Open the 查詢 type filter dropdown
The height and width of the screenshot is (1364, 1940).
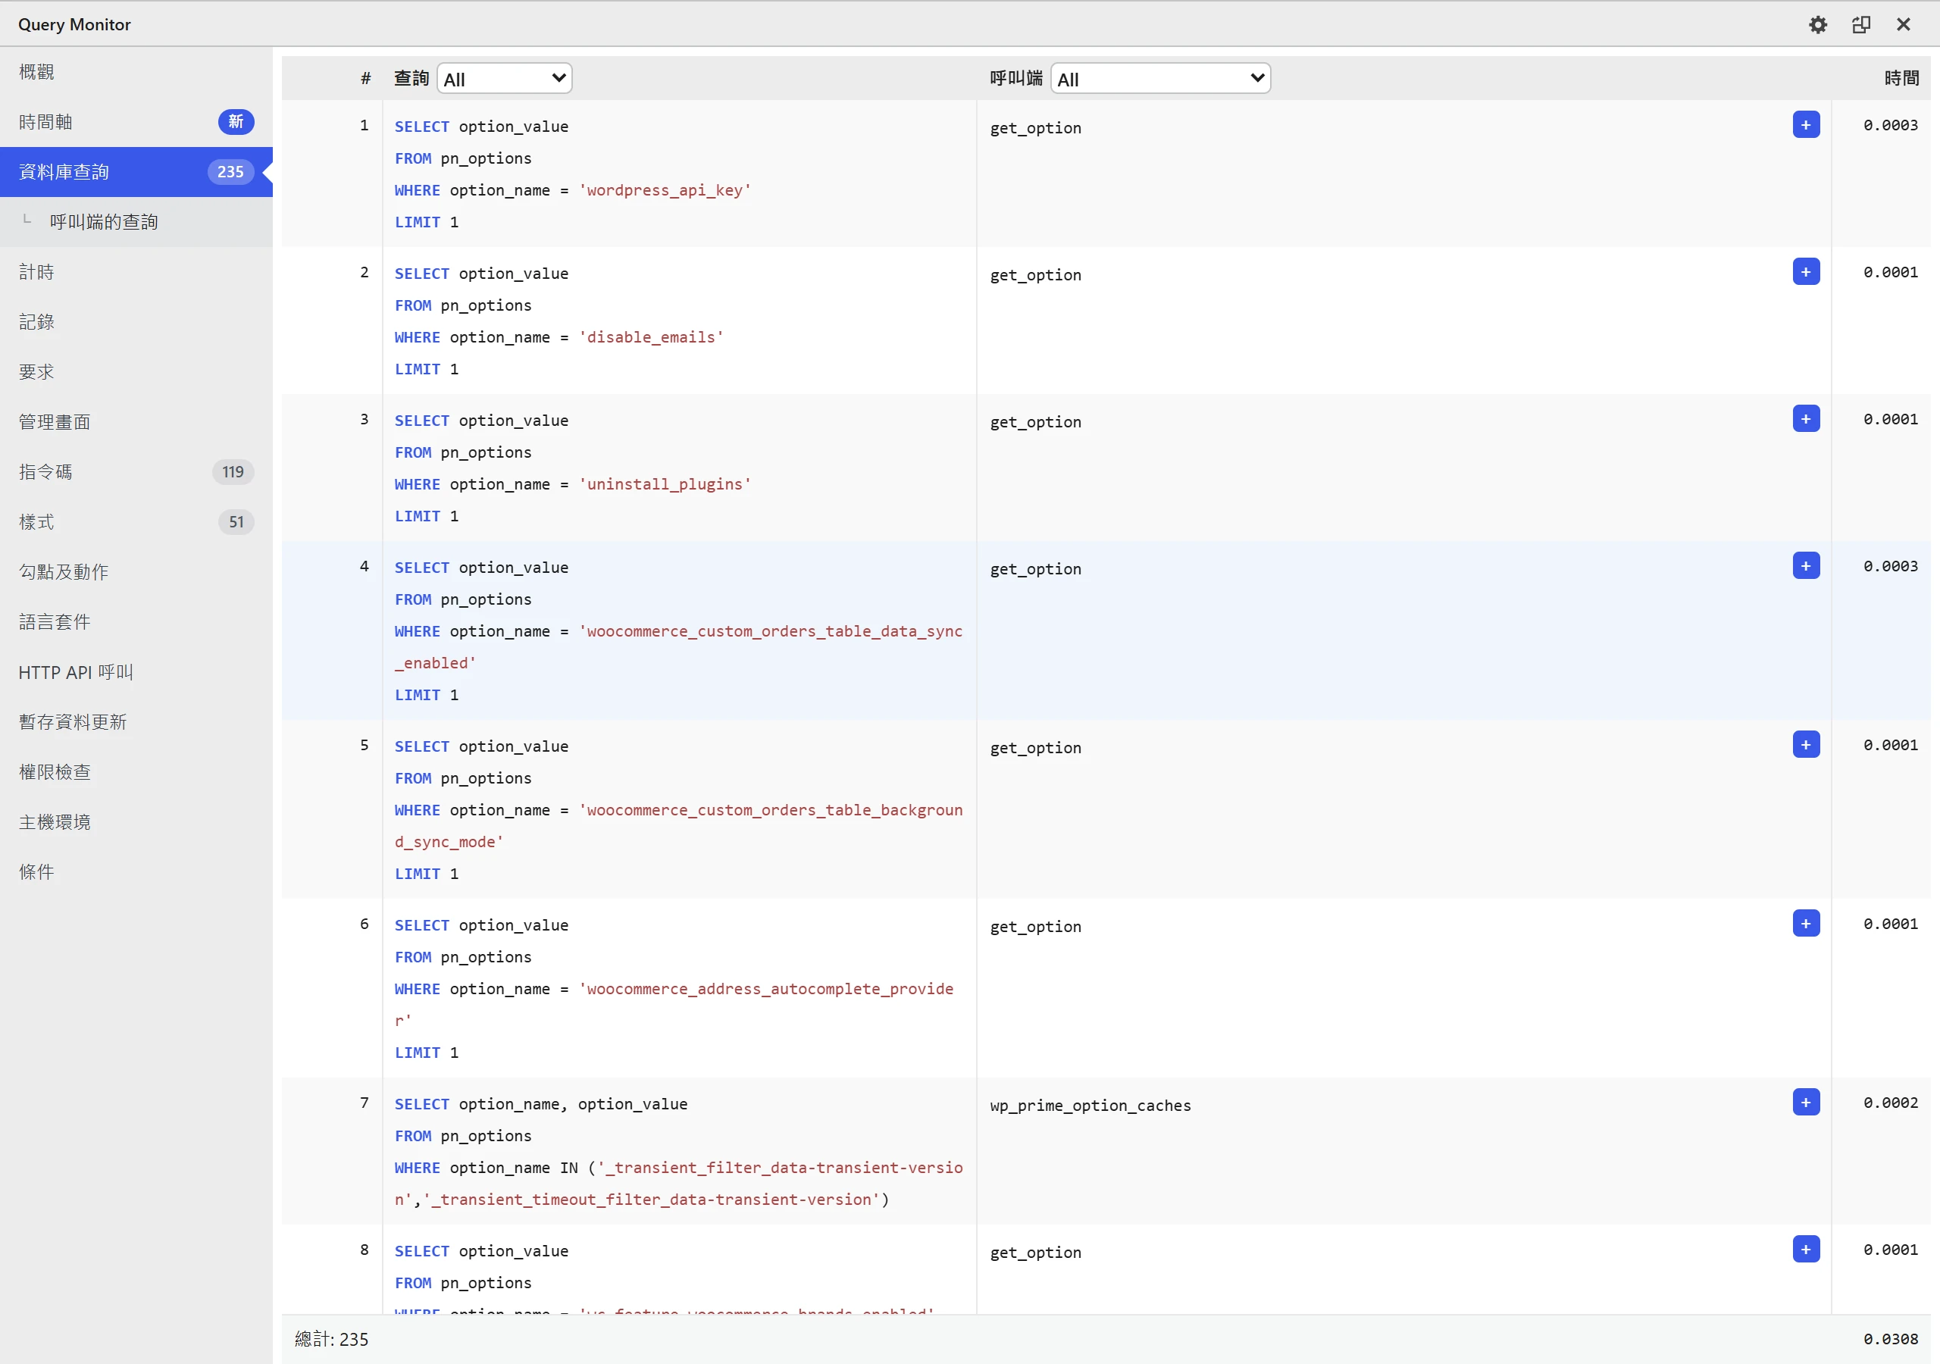505,79
